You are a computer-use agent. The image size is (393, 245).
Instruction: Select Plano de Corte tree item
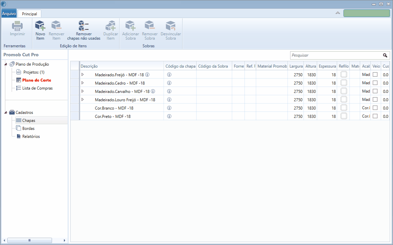tap(37, 80)
